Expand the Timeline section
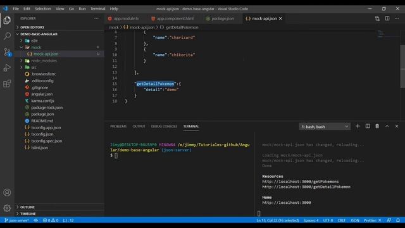This screenshot has height=228, width=405. click(28, 214)
